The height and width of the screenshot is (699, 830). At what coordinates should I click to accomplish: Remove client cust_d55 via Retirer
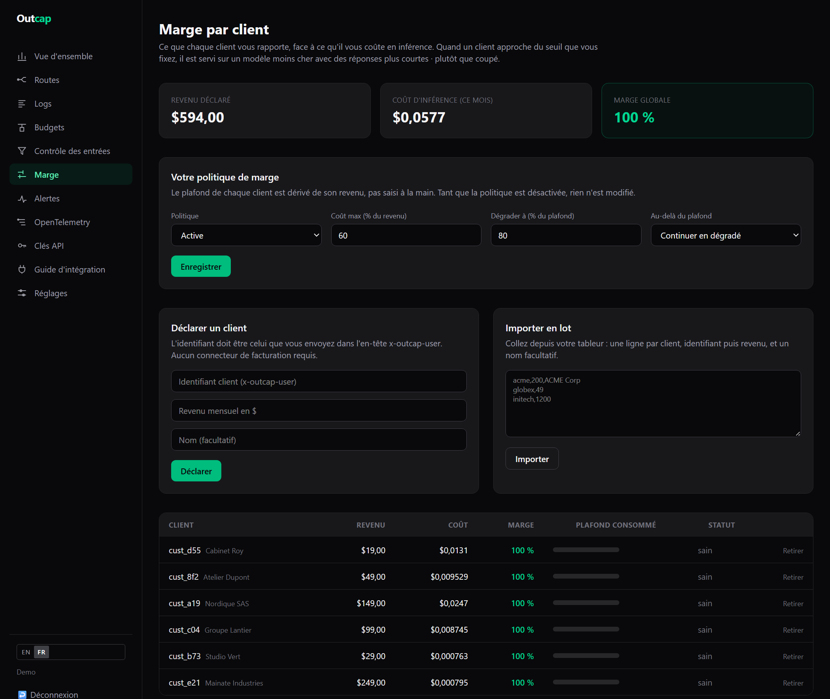click(793, 551)
